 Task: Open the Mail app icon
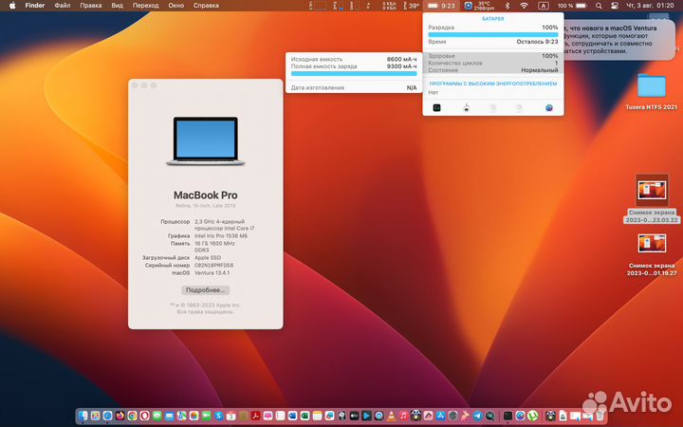click(x=170, y=416)
